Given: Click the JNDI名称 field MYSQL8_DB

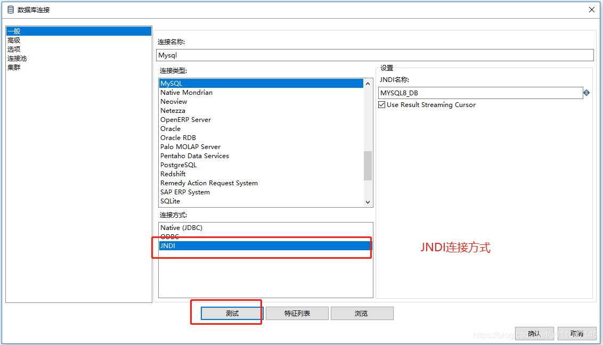Looking at the screenshot, I should [480, 93].
